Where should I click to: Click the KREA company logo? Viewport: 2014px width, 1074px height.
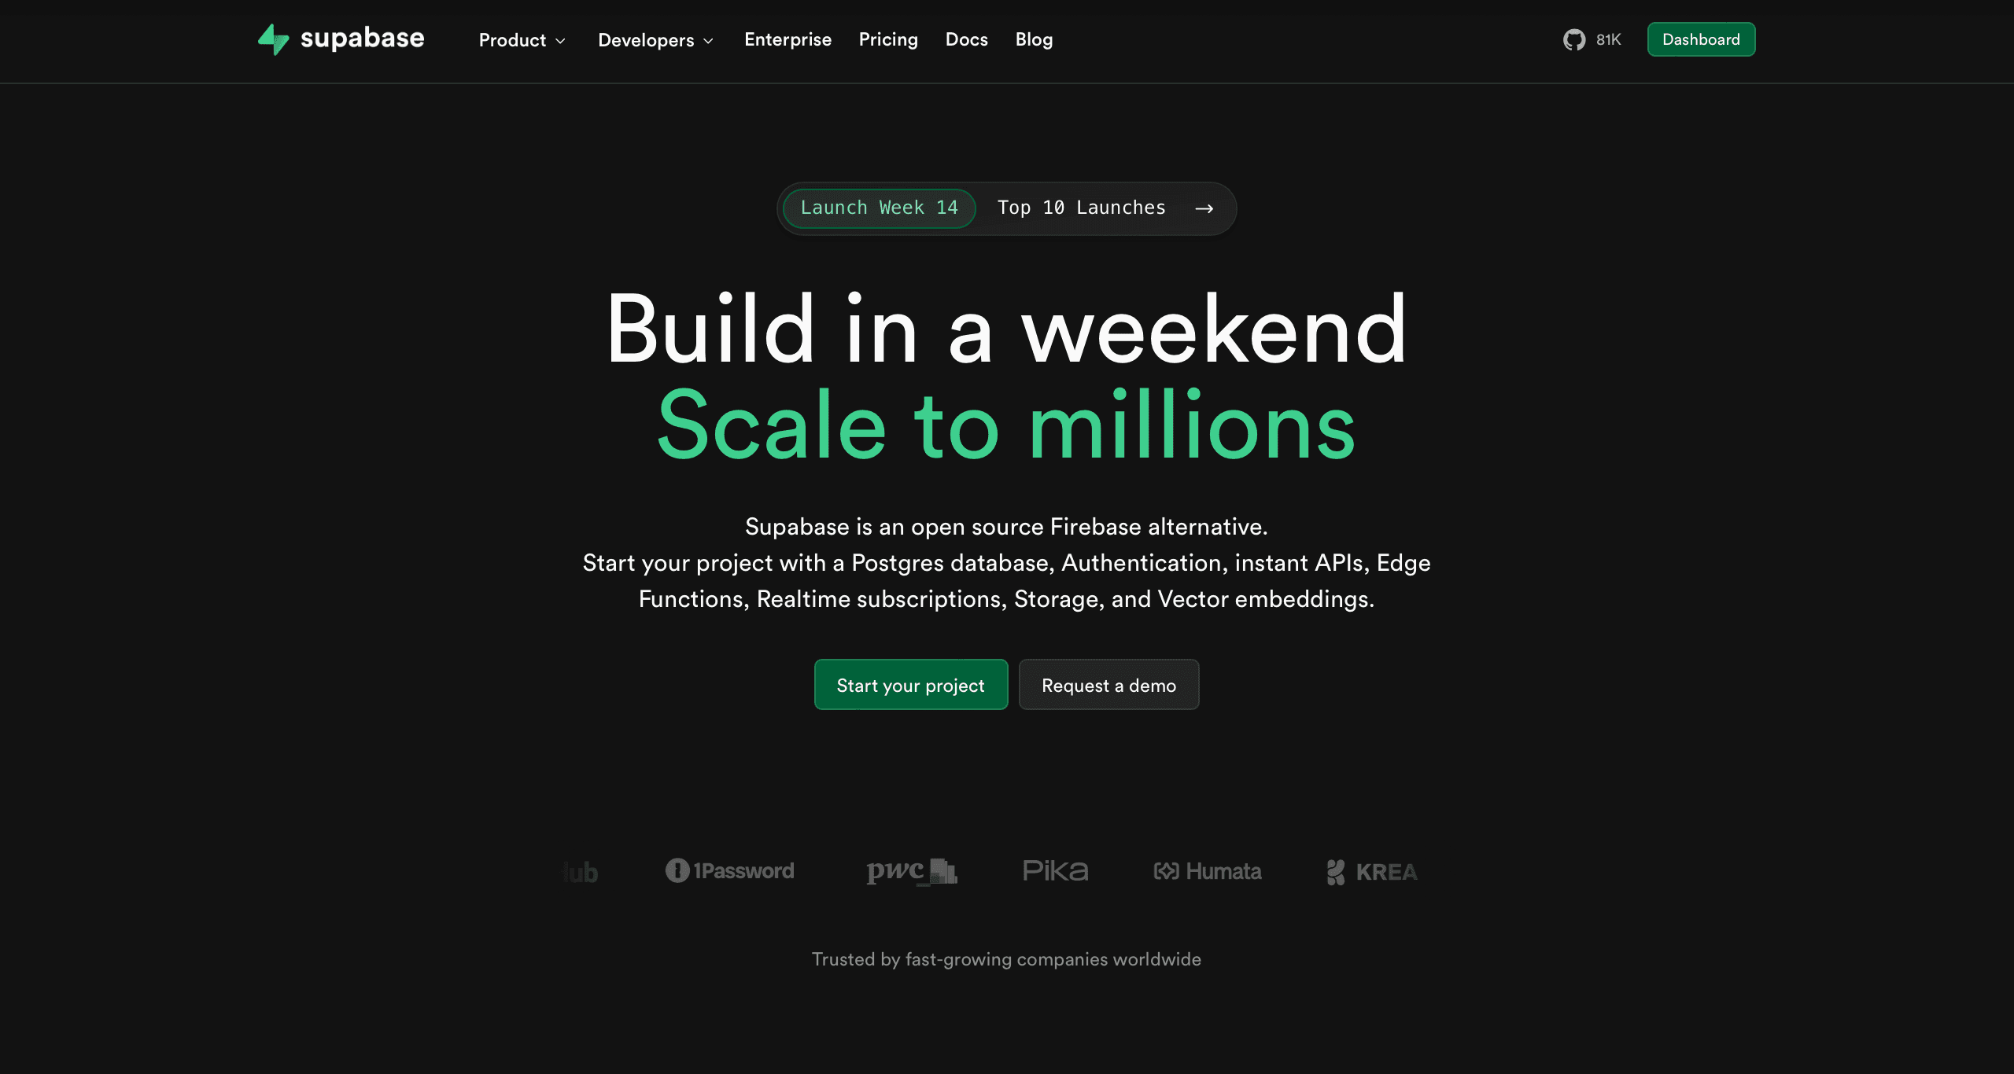click(x=1372, y=872)
